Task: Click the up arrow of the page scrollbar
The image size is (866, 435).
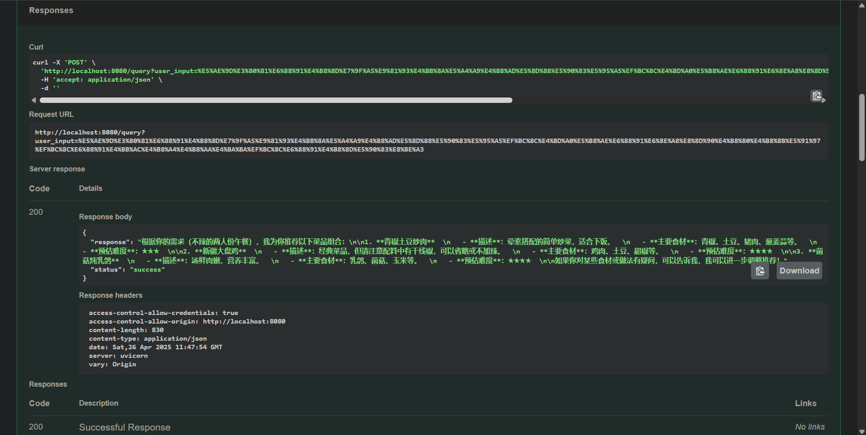Action: [x=861, y=5]
